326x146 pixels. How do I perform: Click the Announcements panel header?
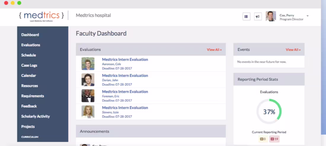click(x=151, y=131)
